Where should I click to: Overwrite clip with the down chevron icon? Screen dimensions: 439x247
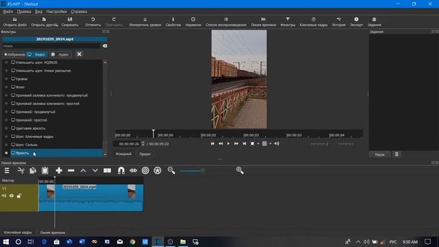pos(95,171)
